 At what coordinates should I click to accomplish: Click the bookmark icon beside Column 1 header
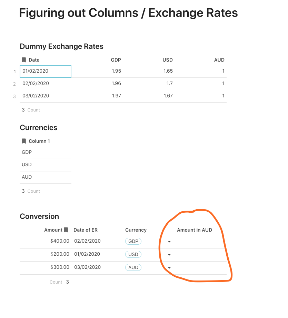(24, 141)
